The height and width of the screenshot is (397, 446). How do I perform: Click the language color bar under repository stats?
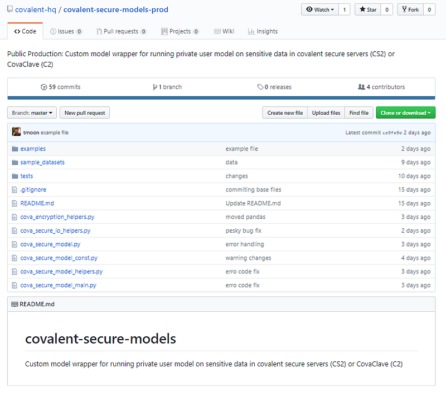pos(221,97)
